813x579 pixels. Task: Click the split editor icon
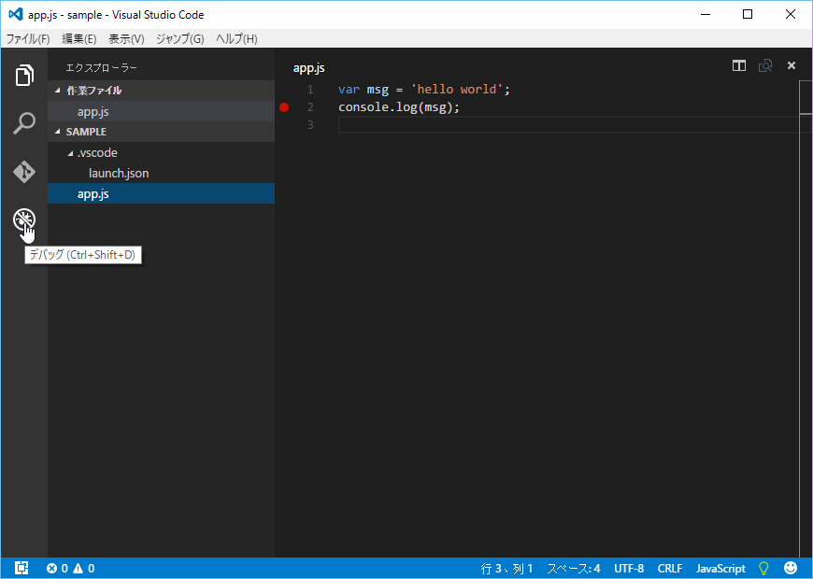739,65
